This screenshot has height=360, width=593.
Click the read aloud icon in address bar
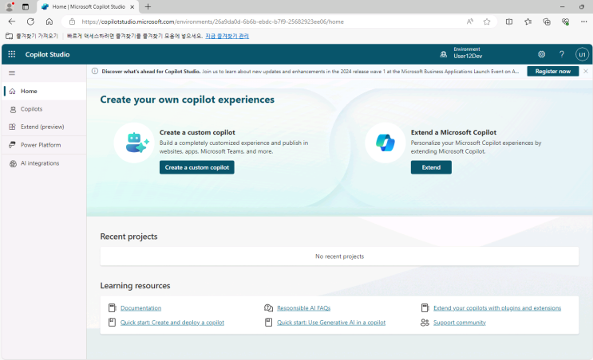(470, 22)
